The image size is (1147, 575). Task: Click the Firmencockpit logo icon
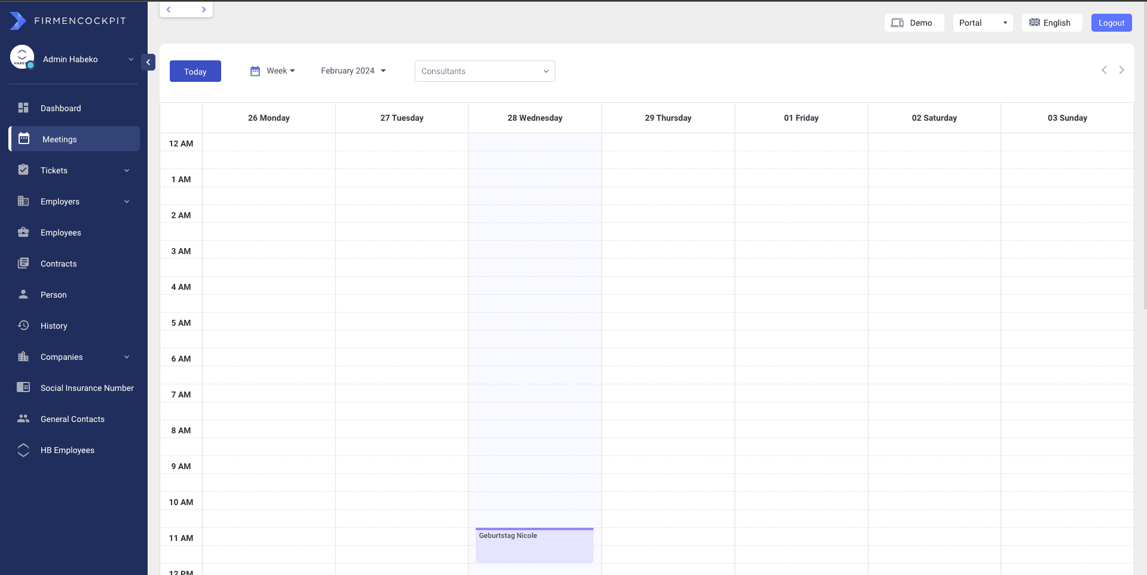click(18, 21)
